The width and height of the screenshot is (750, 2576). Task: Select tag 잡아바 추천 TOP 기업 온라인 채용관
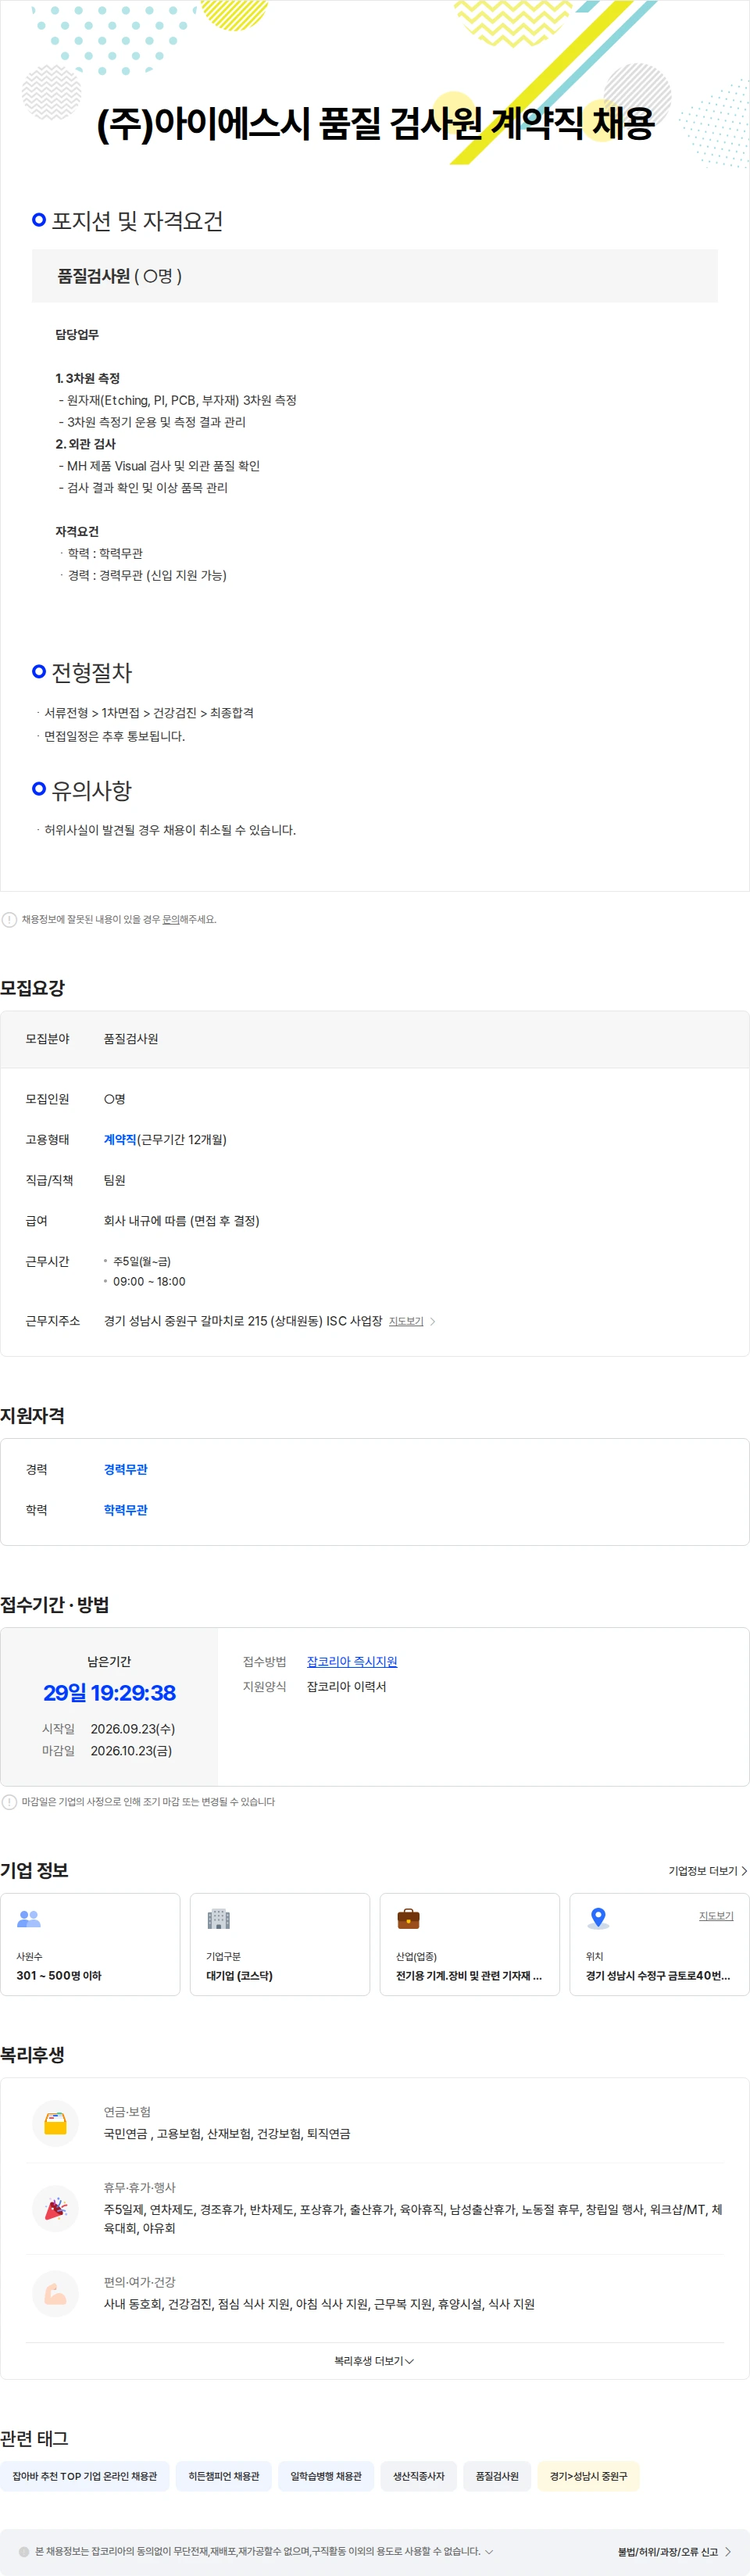85,2476
